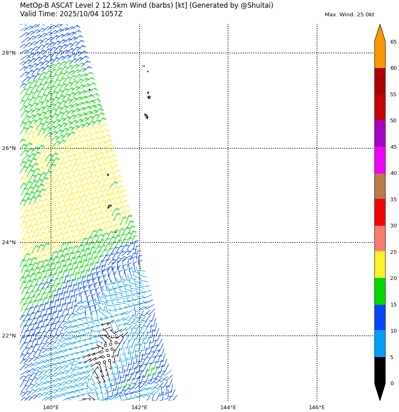
Task: Click the 22°N latitude axis label
Action: [9, 336]
